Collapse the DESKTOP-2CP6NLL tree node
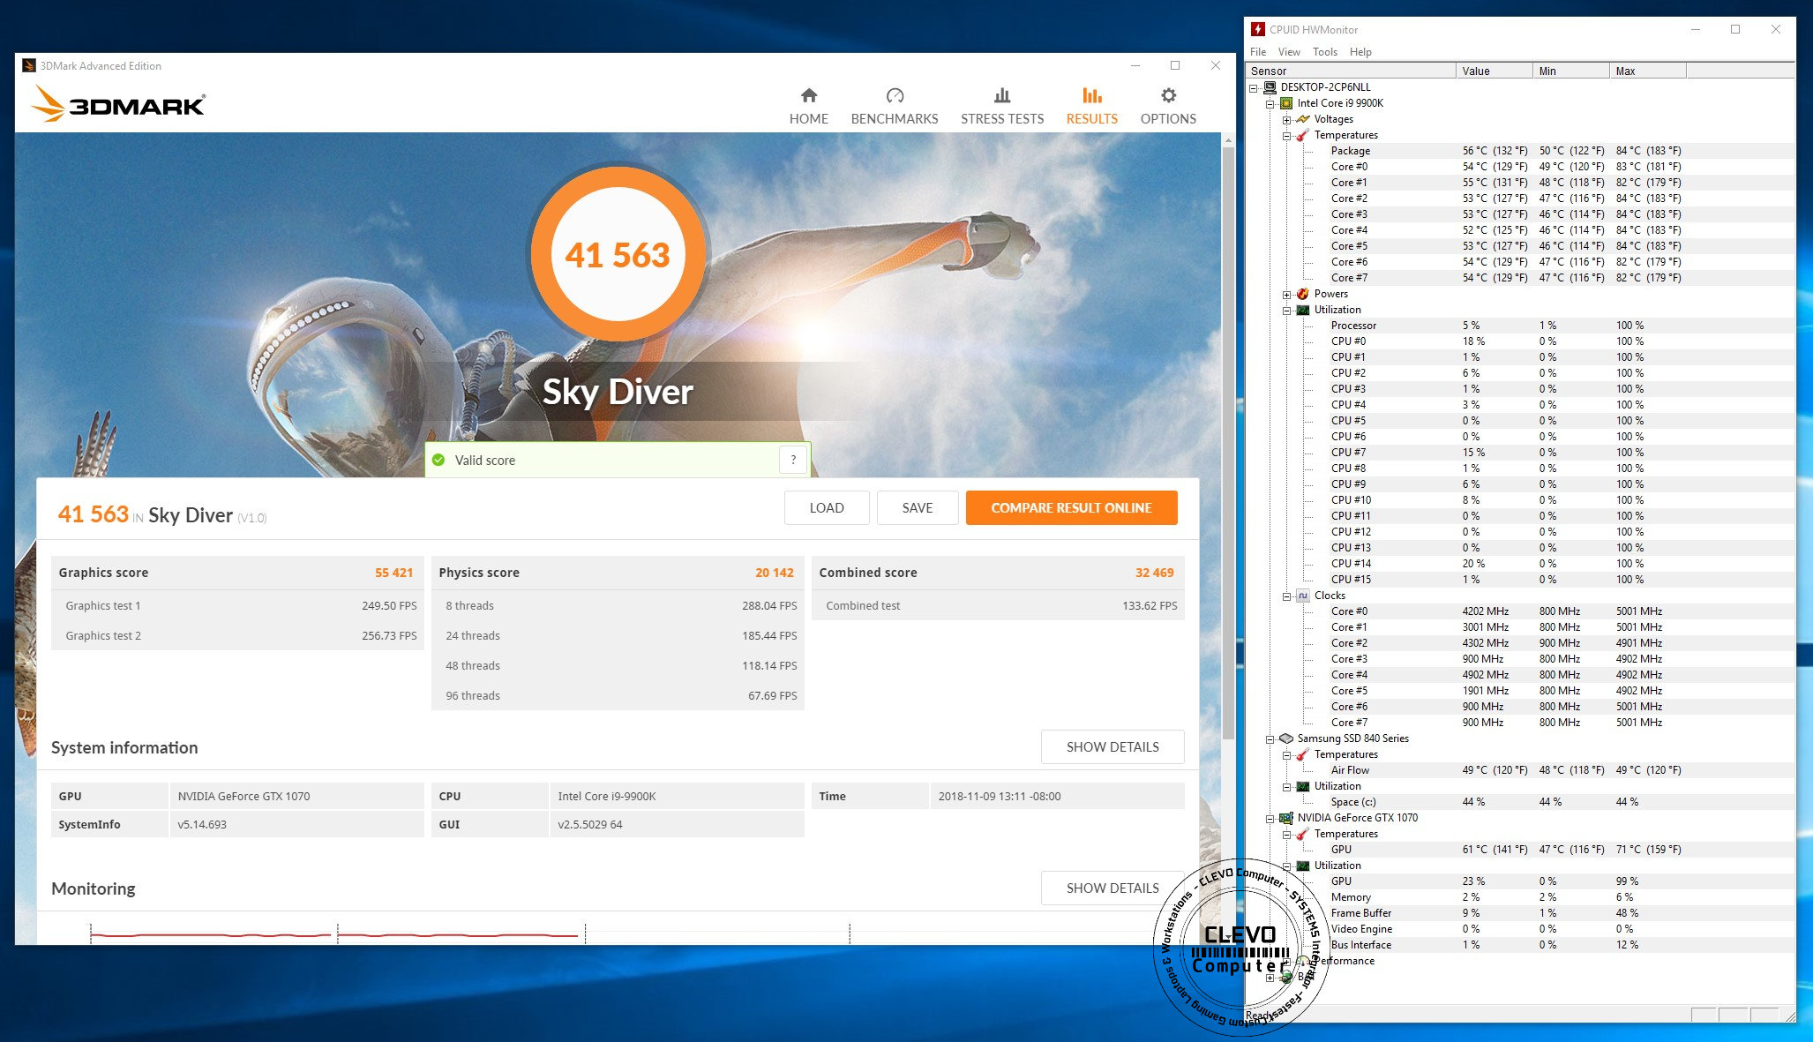The height and width of the screenshot is (1042, 1813). click(x=1254, y=88)
